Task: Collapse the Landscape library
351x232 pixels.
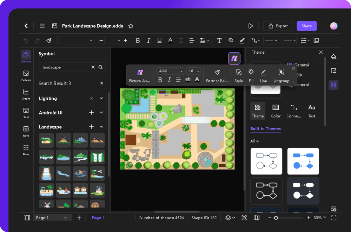Action: [101, 127]
